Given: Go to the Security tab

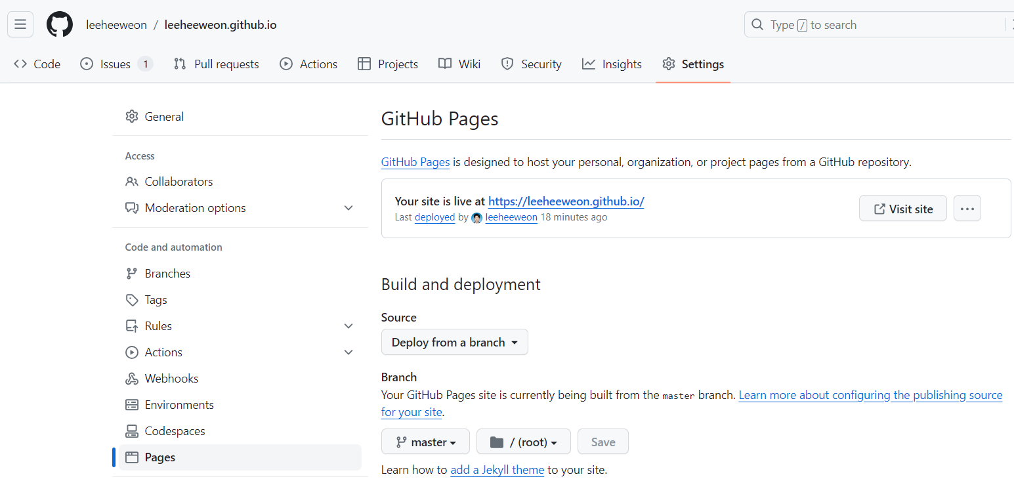Looking at the screenshot, I should [x=531, y=64].
